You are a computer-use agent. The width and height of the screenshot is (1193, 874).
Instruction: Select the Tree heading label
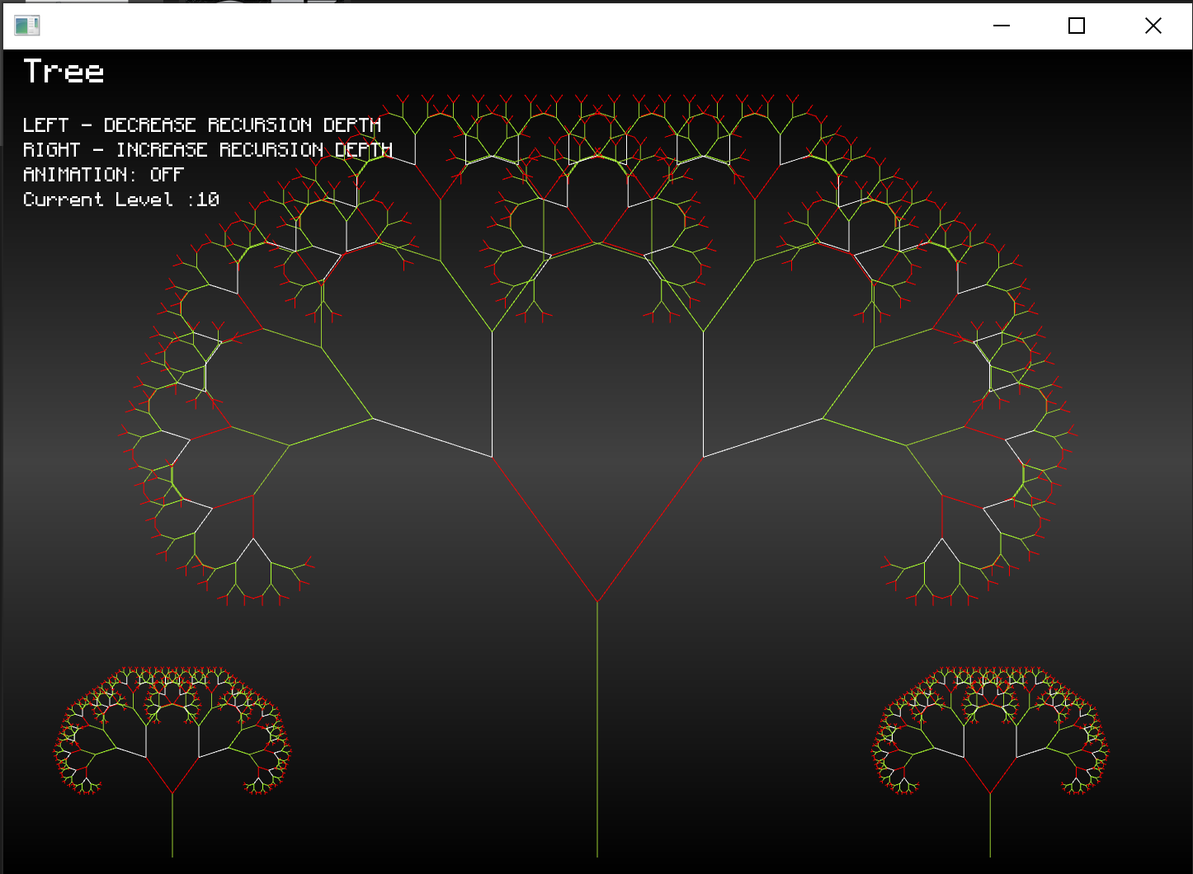pyautogui.click(x=63, y=72)
